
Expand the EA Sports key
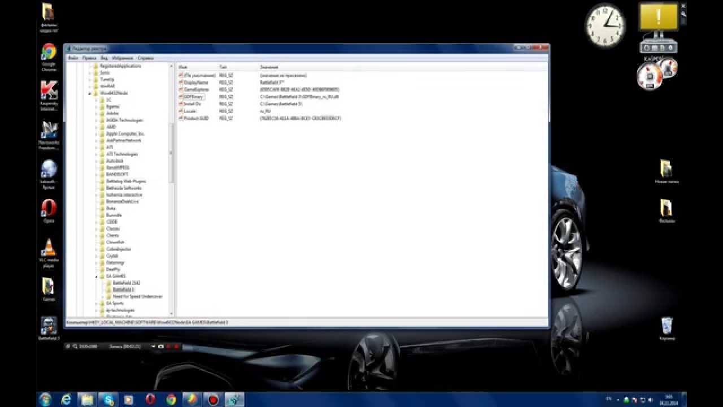97,304
